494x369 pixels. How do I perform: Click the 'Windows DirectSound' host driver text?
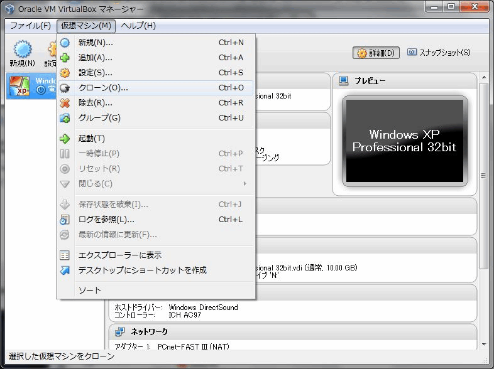203,307
